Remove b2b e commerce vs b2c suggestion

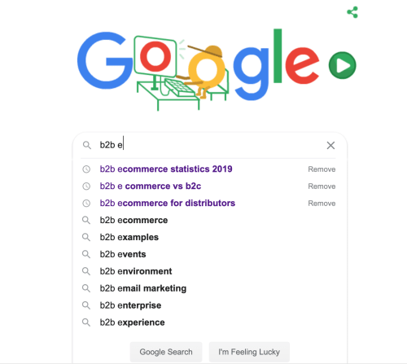pyautogui.click(x=322, y=186)
